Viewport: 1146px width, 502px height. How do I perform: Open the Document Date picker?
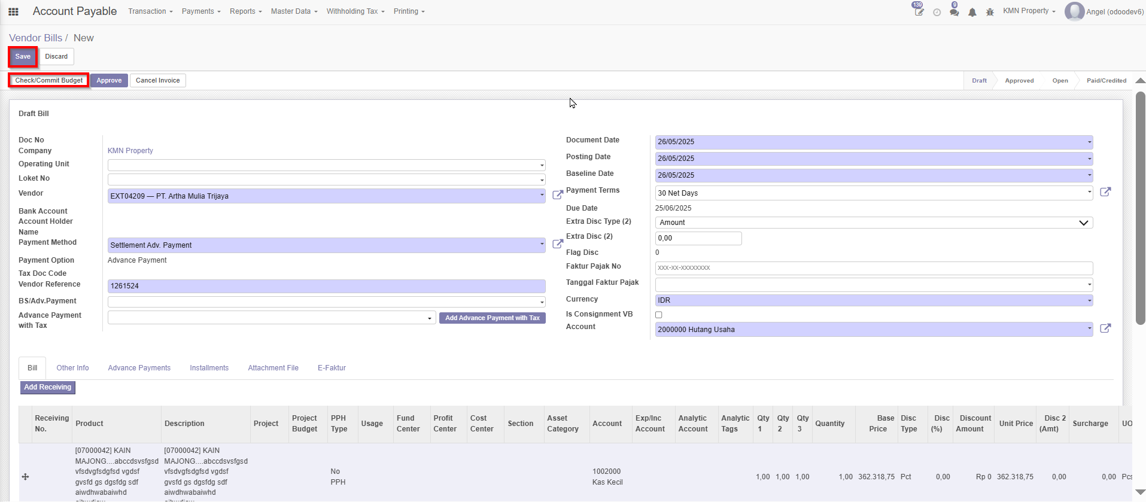coord(874,142)
